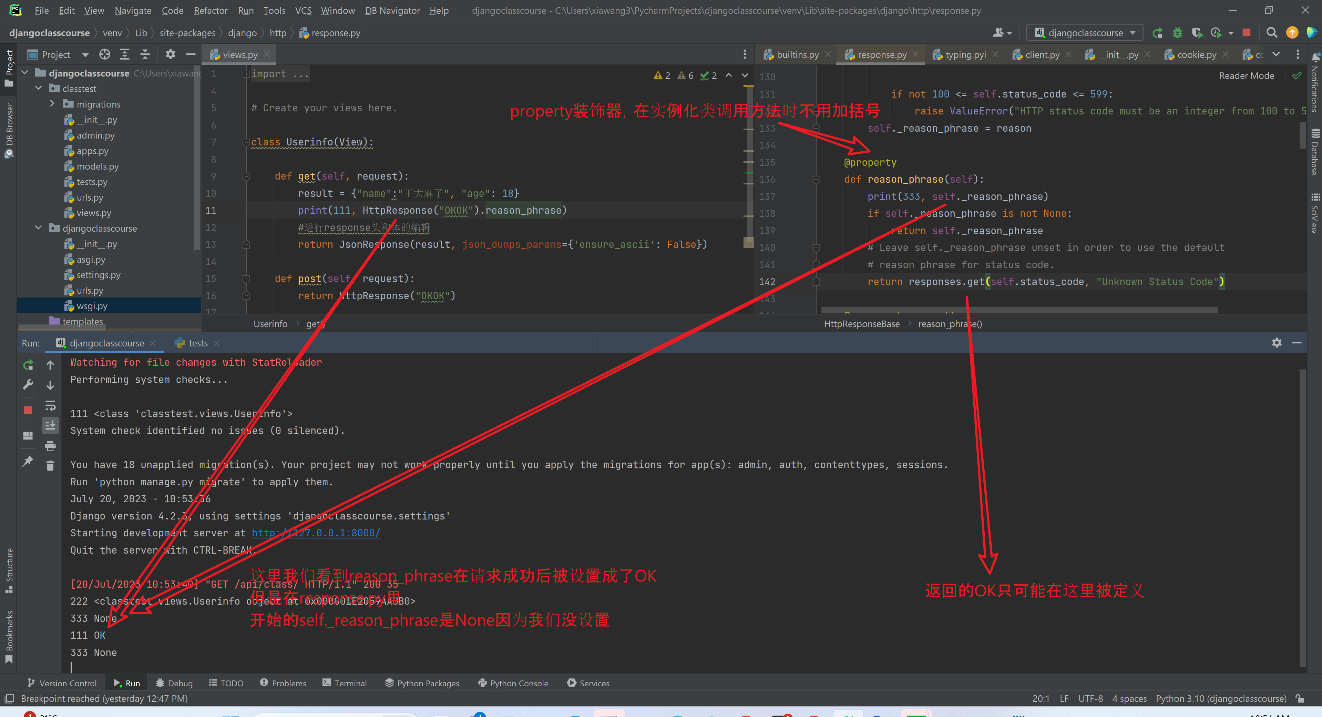Click the trash Clear All console icon

50,465
